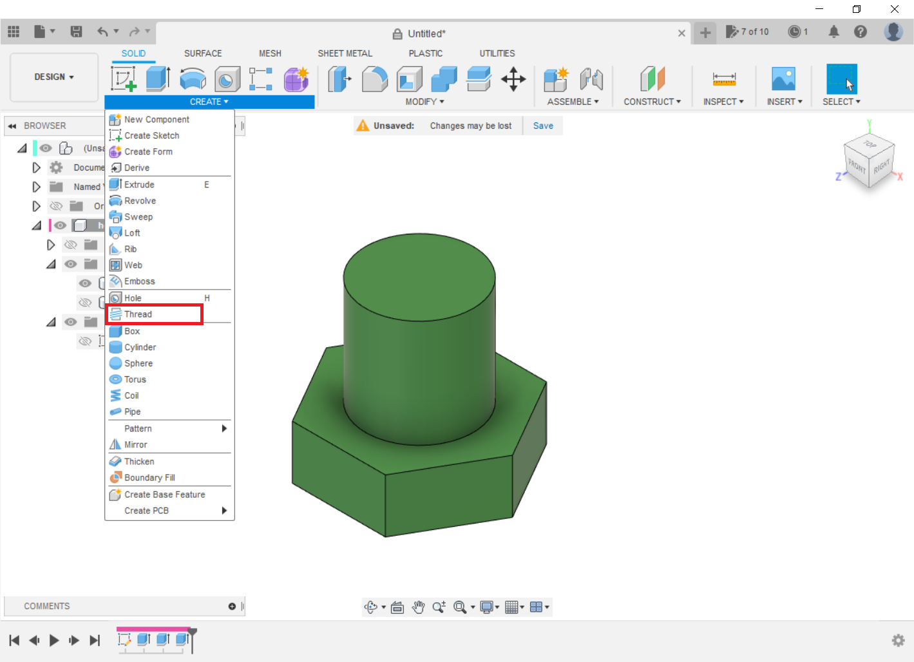This screenshot has width=914, height=662.
Task: Click the notifications bell icon
Action: [833, 32]
